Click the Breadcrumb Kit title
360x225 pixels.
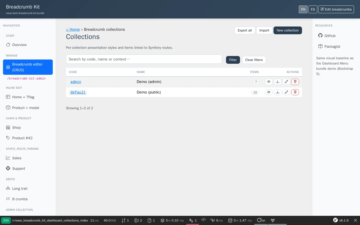[23, 7]
